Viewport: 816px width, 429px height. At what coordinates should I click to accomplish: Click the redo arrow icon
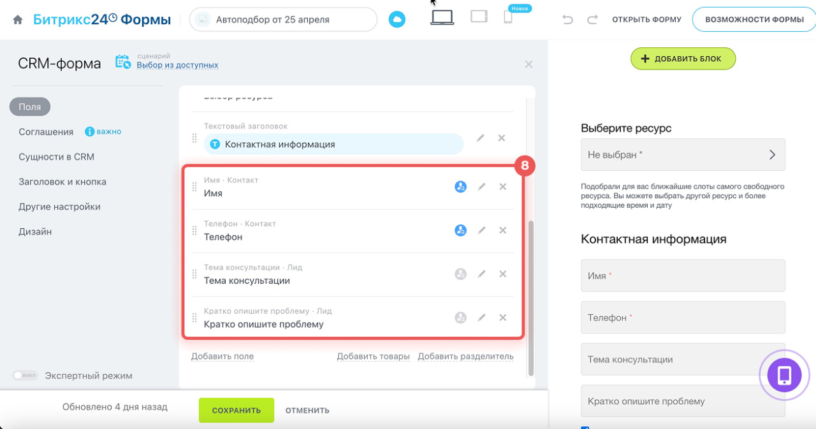coord(592,20)
